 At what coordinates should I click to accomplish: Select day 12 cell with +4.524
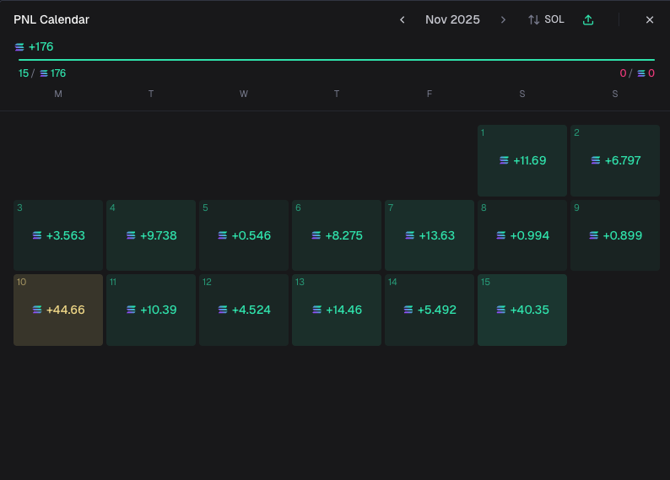click(x=244, y=310)
